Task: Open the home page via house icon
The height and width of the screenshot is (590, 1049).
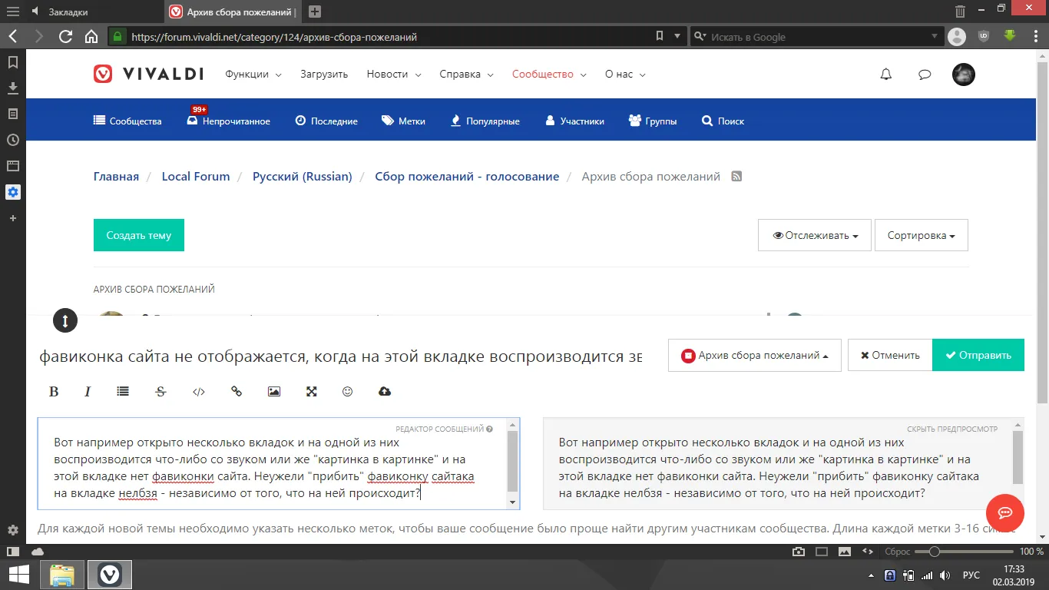Action: [91, 36]
